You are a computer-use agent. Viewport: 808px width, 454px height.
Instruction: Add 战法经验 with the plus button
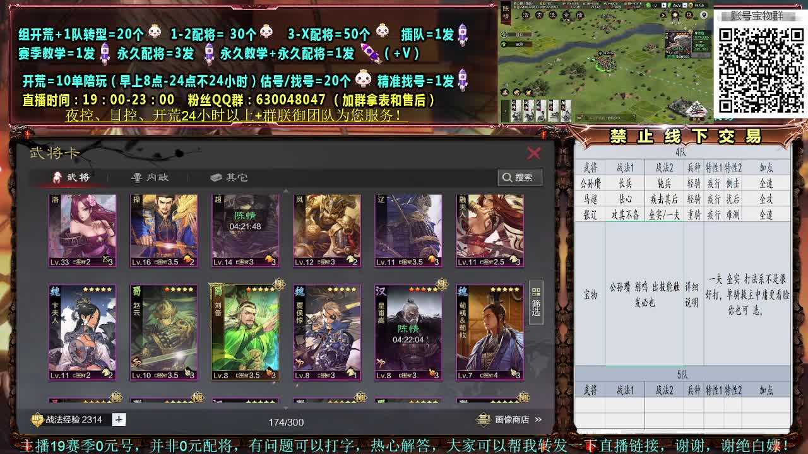pos(119,419)
